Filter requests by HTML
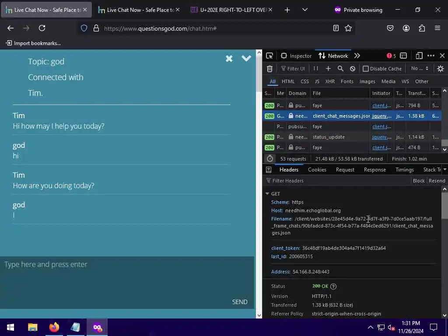This screenshot has width=448, height=336. tap(288, 81)
